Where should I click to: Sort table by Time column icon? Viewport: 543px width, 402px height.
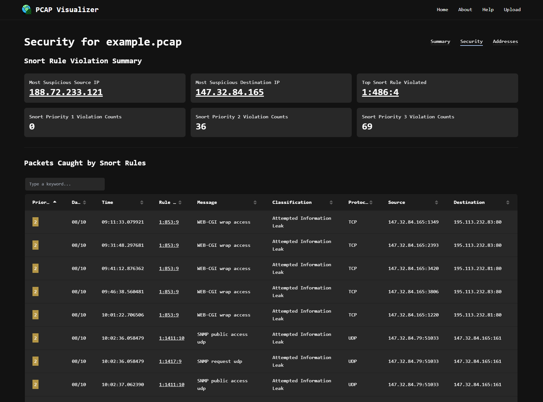point(142,202)
